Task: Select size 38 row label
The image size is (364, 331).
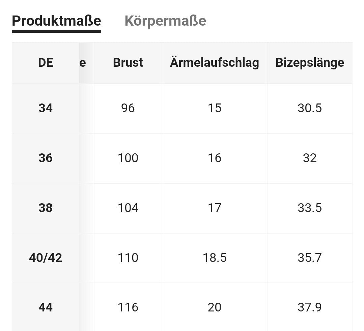Action: [x=46, y=208]
